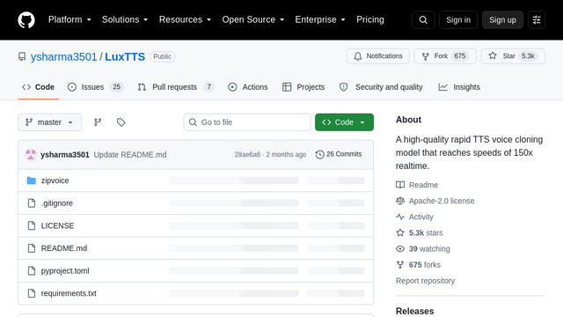Open the Issues tab
Image resolution: width=563 pixels, height=317 pixels.
pyautogui.click(x=96, y=87)
